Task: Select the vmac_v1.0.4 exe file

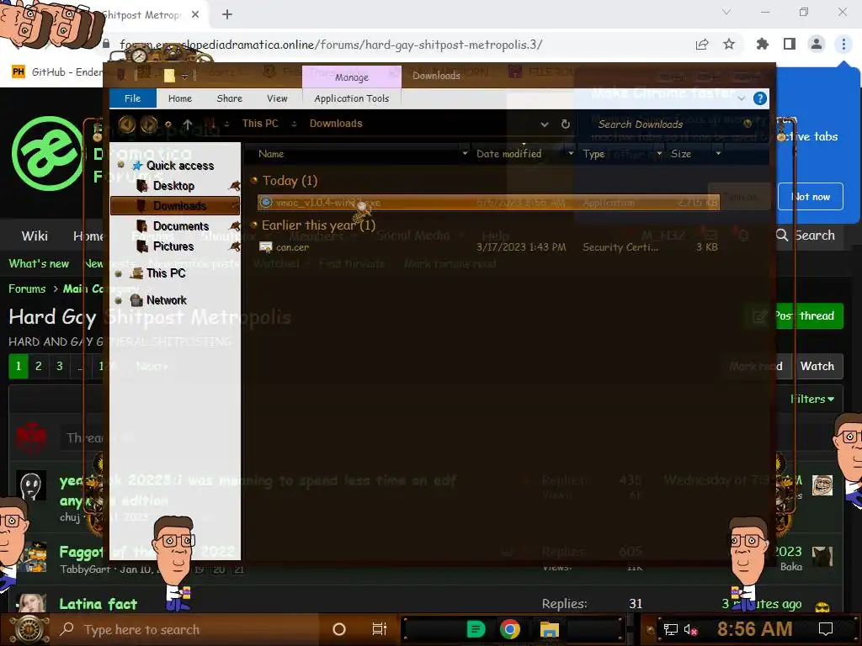Action: coord(488,203)
